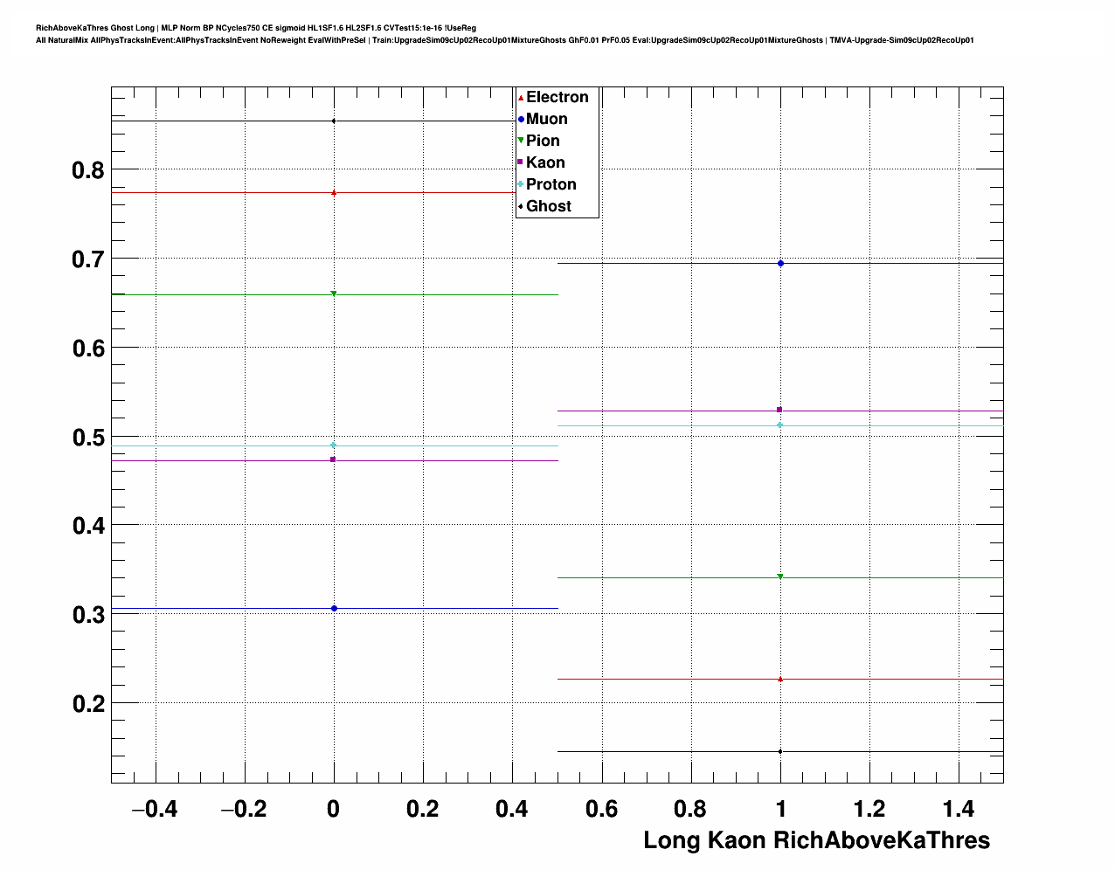Select the Pion data point at x=0
The width and height of the screenshot is (1115, 870).
click(x=334, y=294)
